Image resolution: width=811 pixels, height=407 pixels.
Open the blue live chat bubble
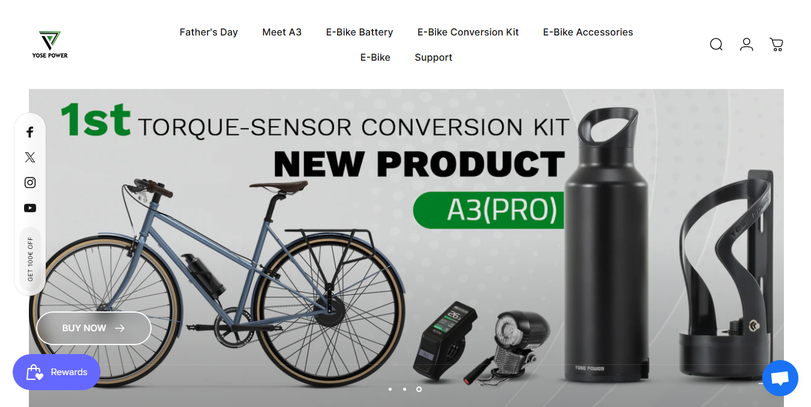point(780,378)
